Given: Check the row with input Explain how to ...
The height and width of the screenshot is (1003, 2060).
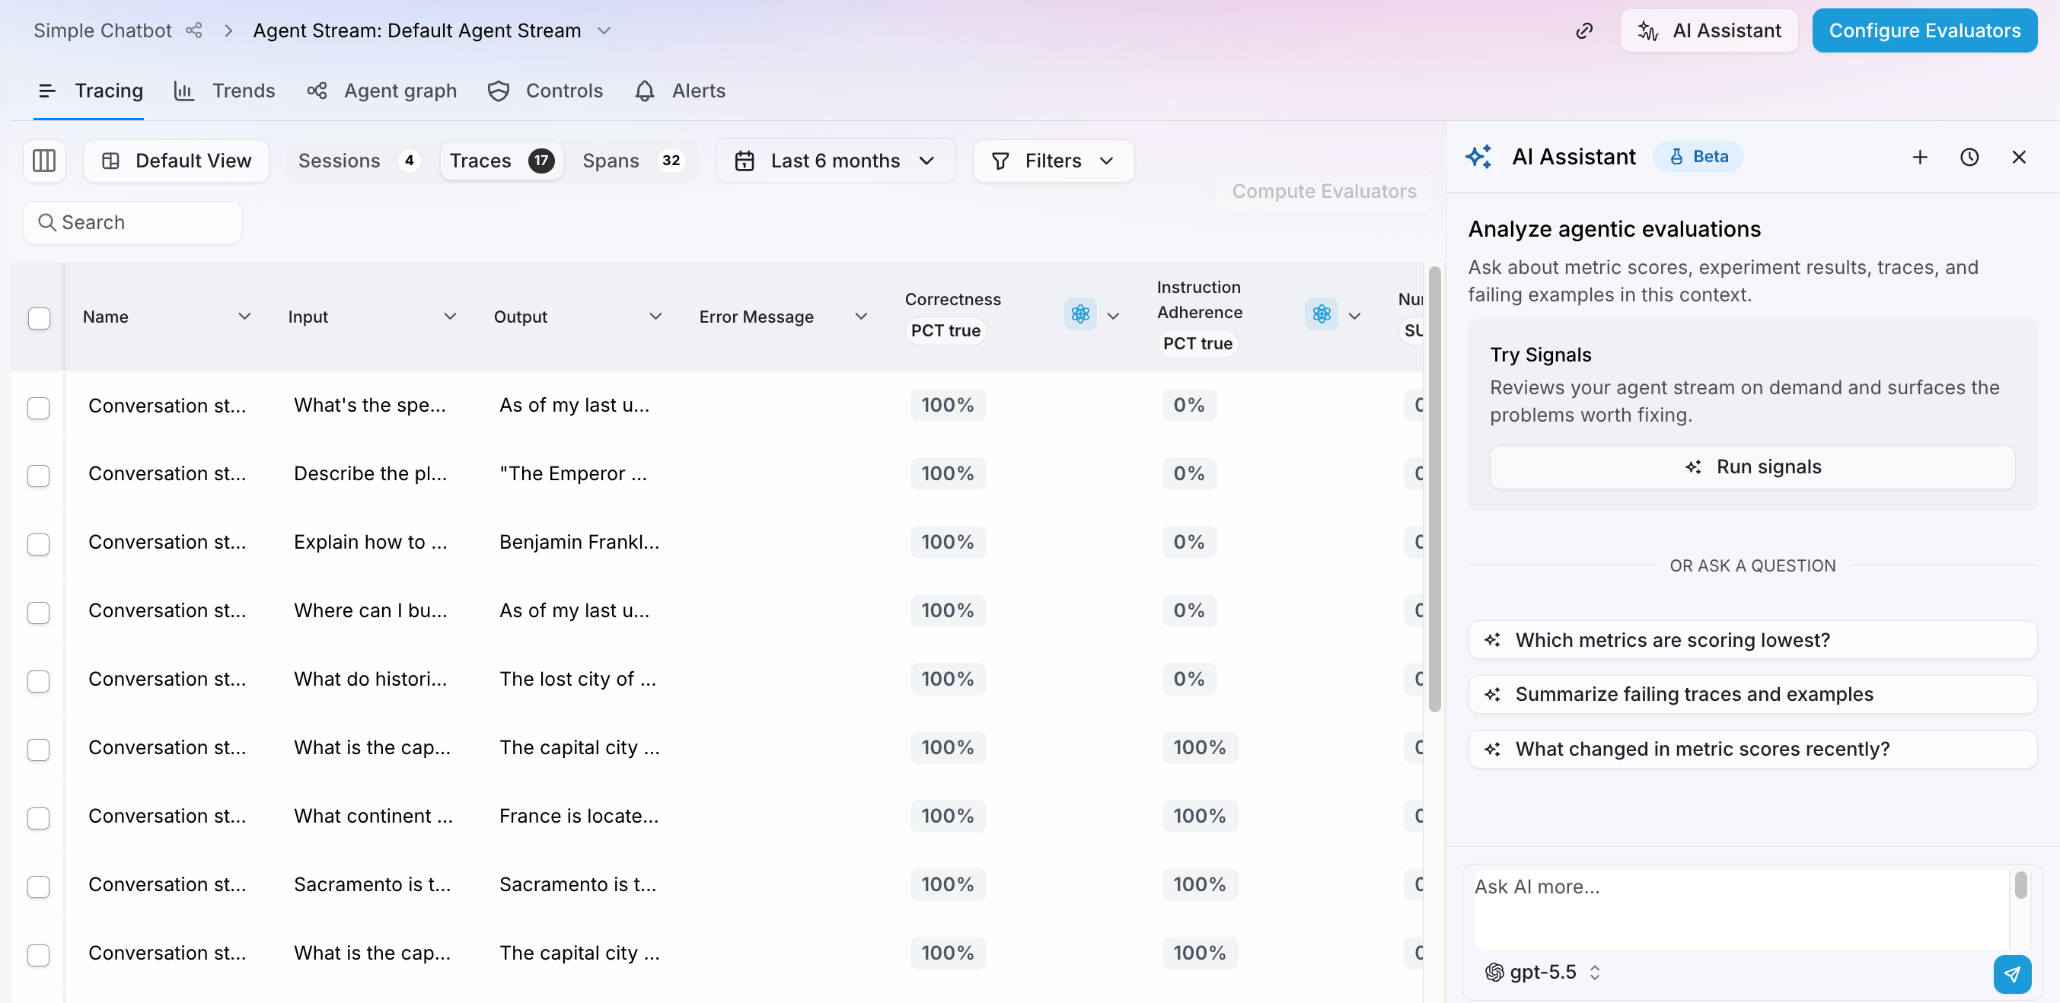Looking at the screenshot, I should click(38, 543).
